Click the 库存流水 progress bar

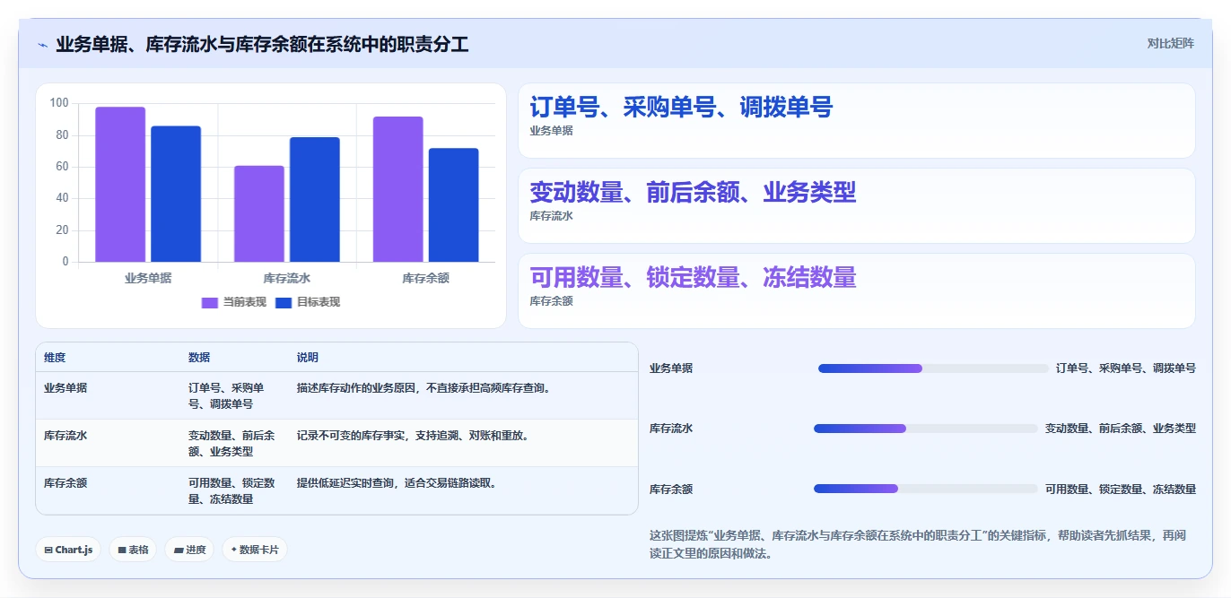[926, 429]
